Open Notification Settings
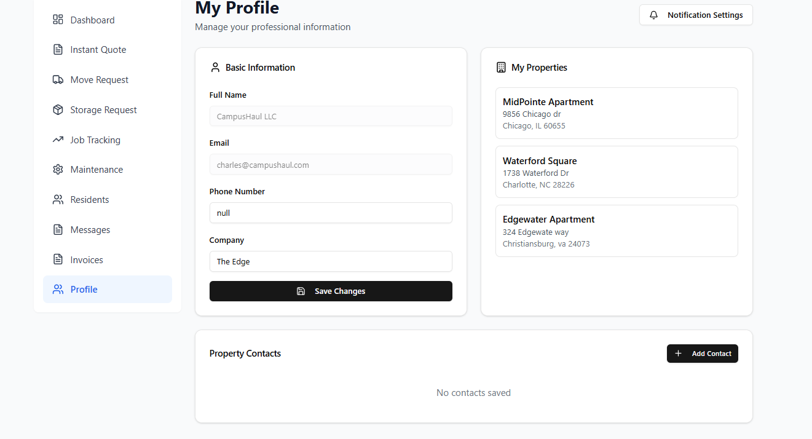The height and width of the screenshot is (439, 812). [x=696, y=14]
